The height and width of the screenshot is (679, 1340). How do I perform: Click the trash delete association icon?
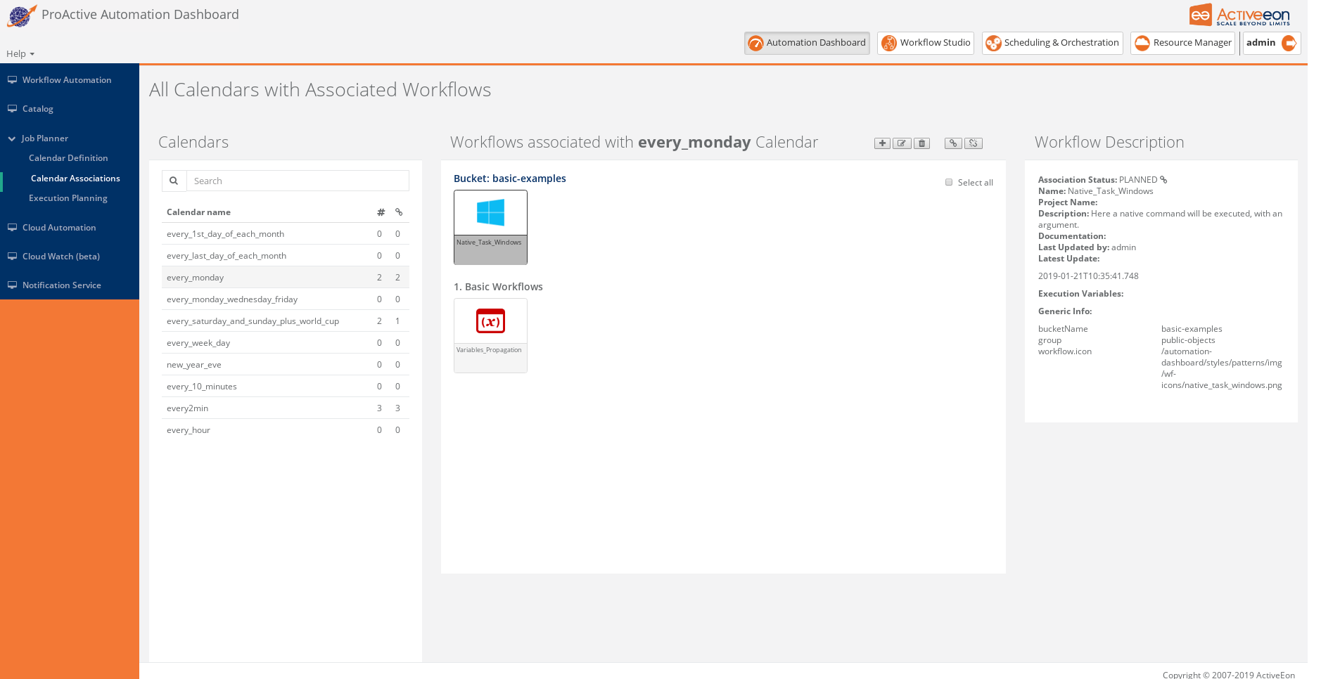[921, 143]
